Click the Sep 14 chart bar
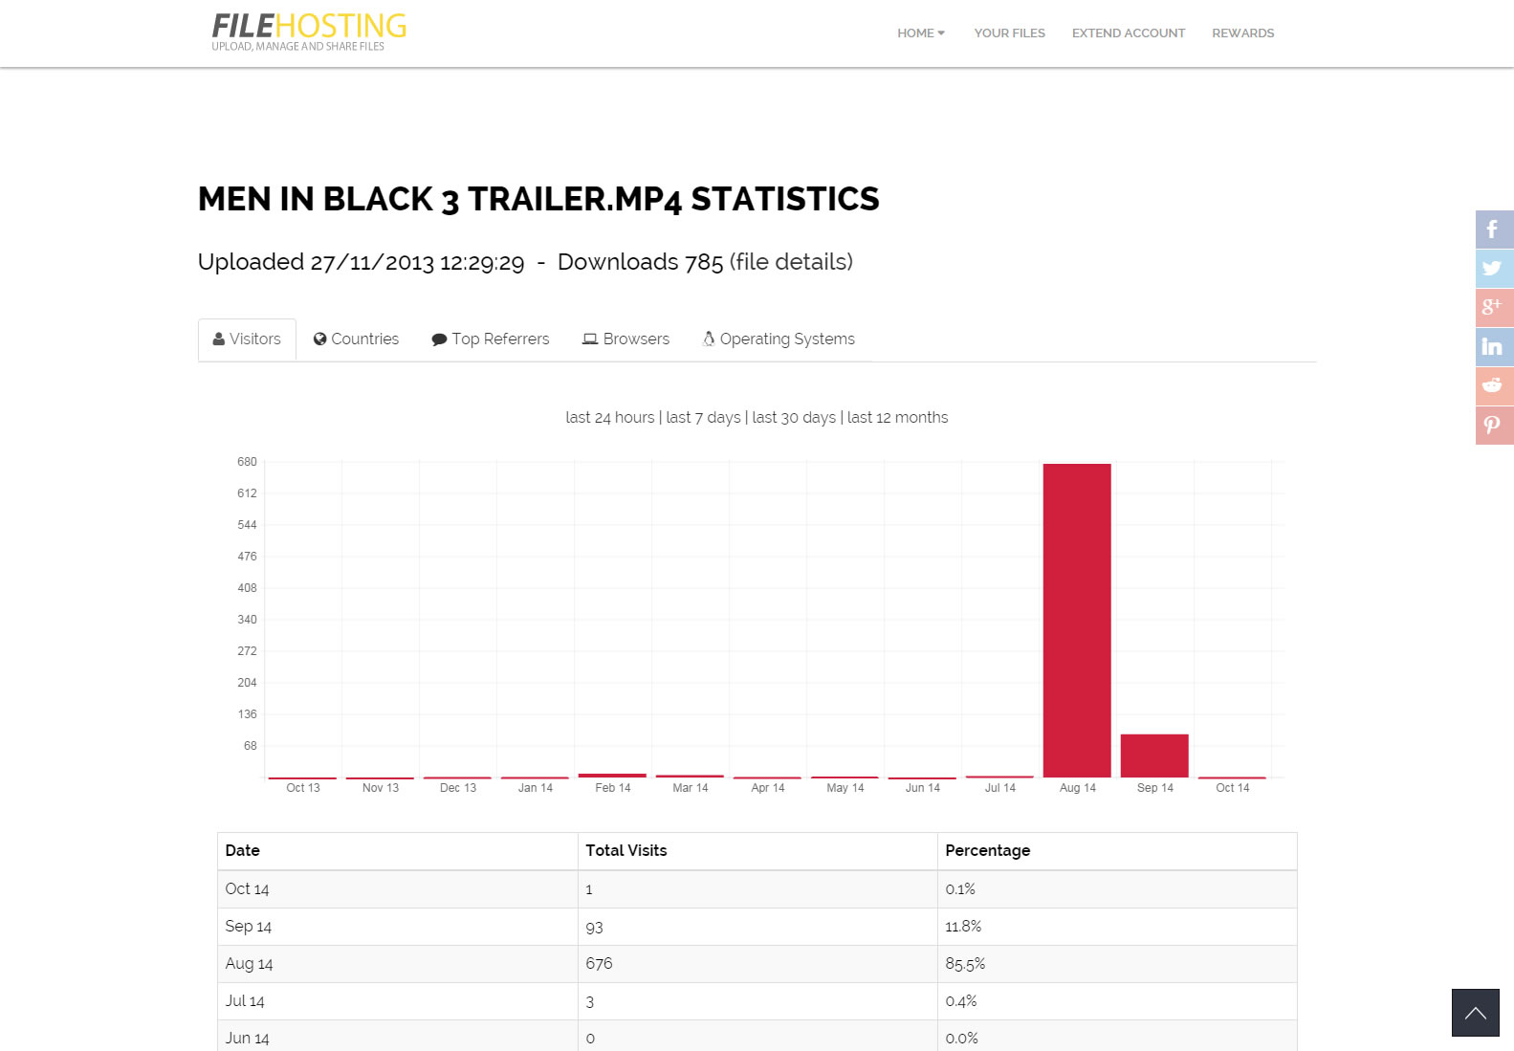This screenshot has width=1514, height=1051. pyautogui.click(x=1154, y=755)
